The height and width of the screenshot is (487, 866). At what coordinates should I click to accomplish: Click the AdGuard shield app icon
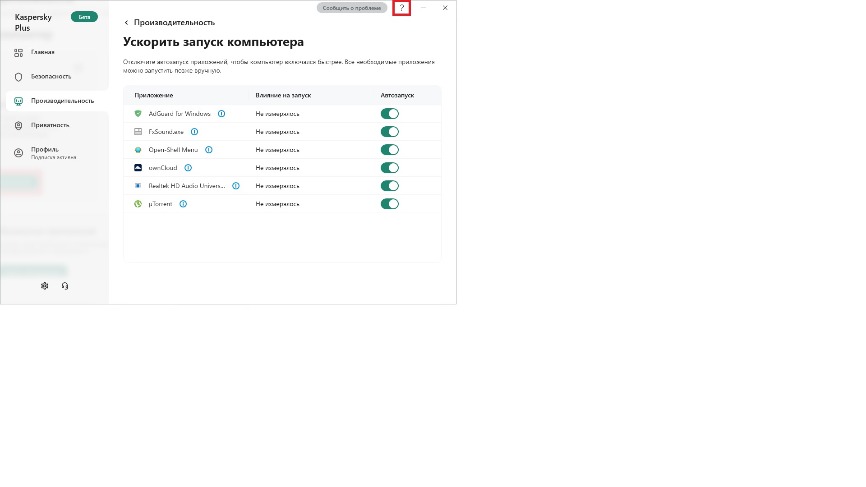(x=138, y=114)
